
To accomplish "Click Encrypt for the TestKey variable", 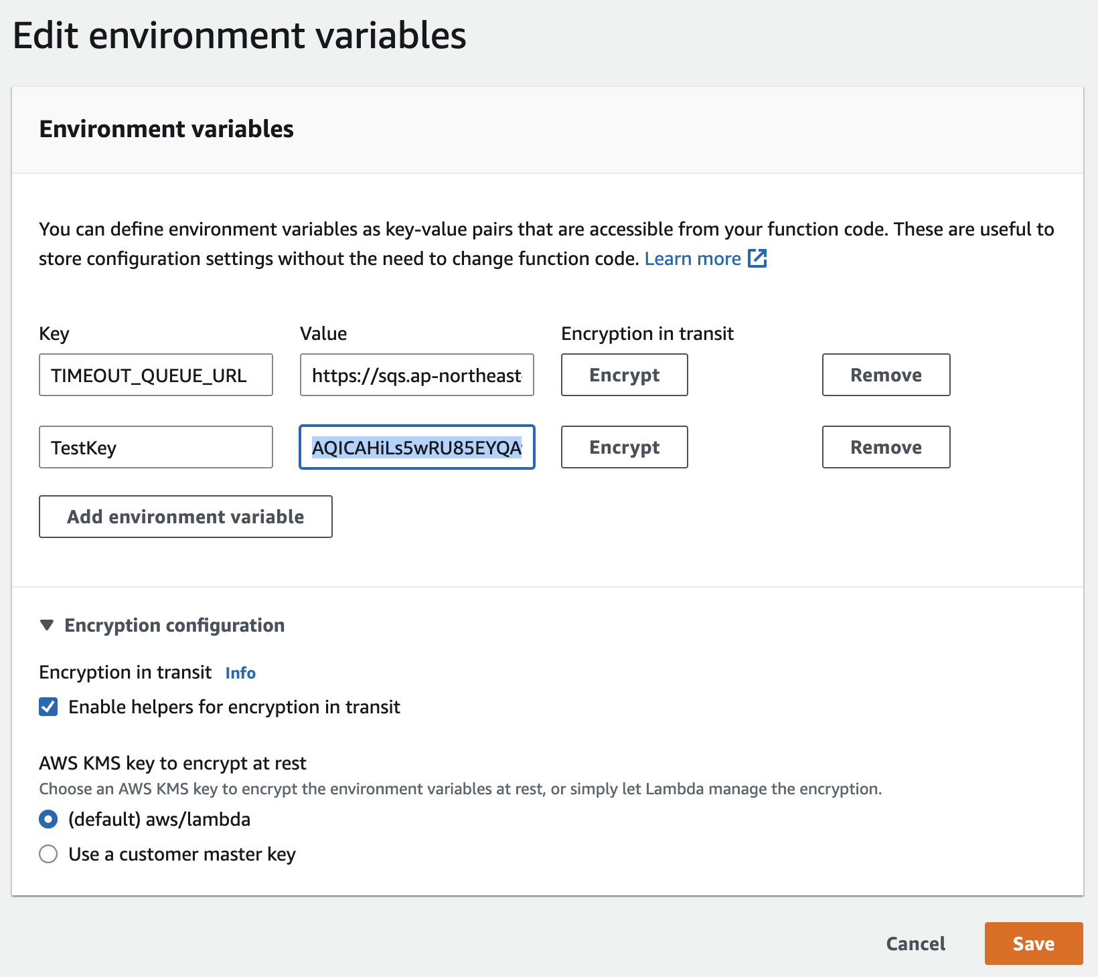I will (624, 447).
